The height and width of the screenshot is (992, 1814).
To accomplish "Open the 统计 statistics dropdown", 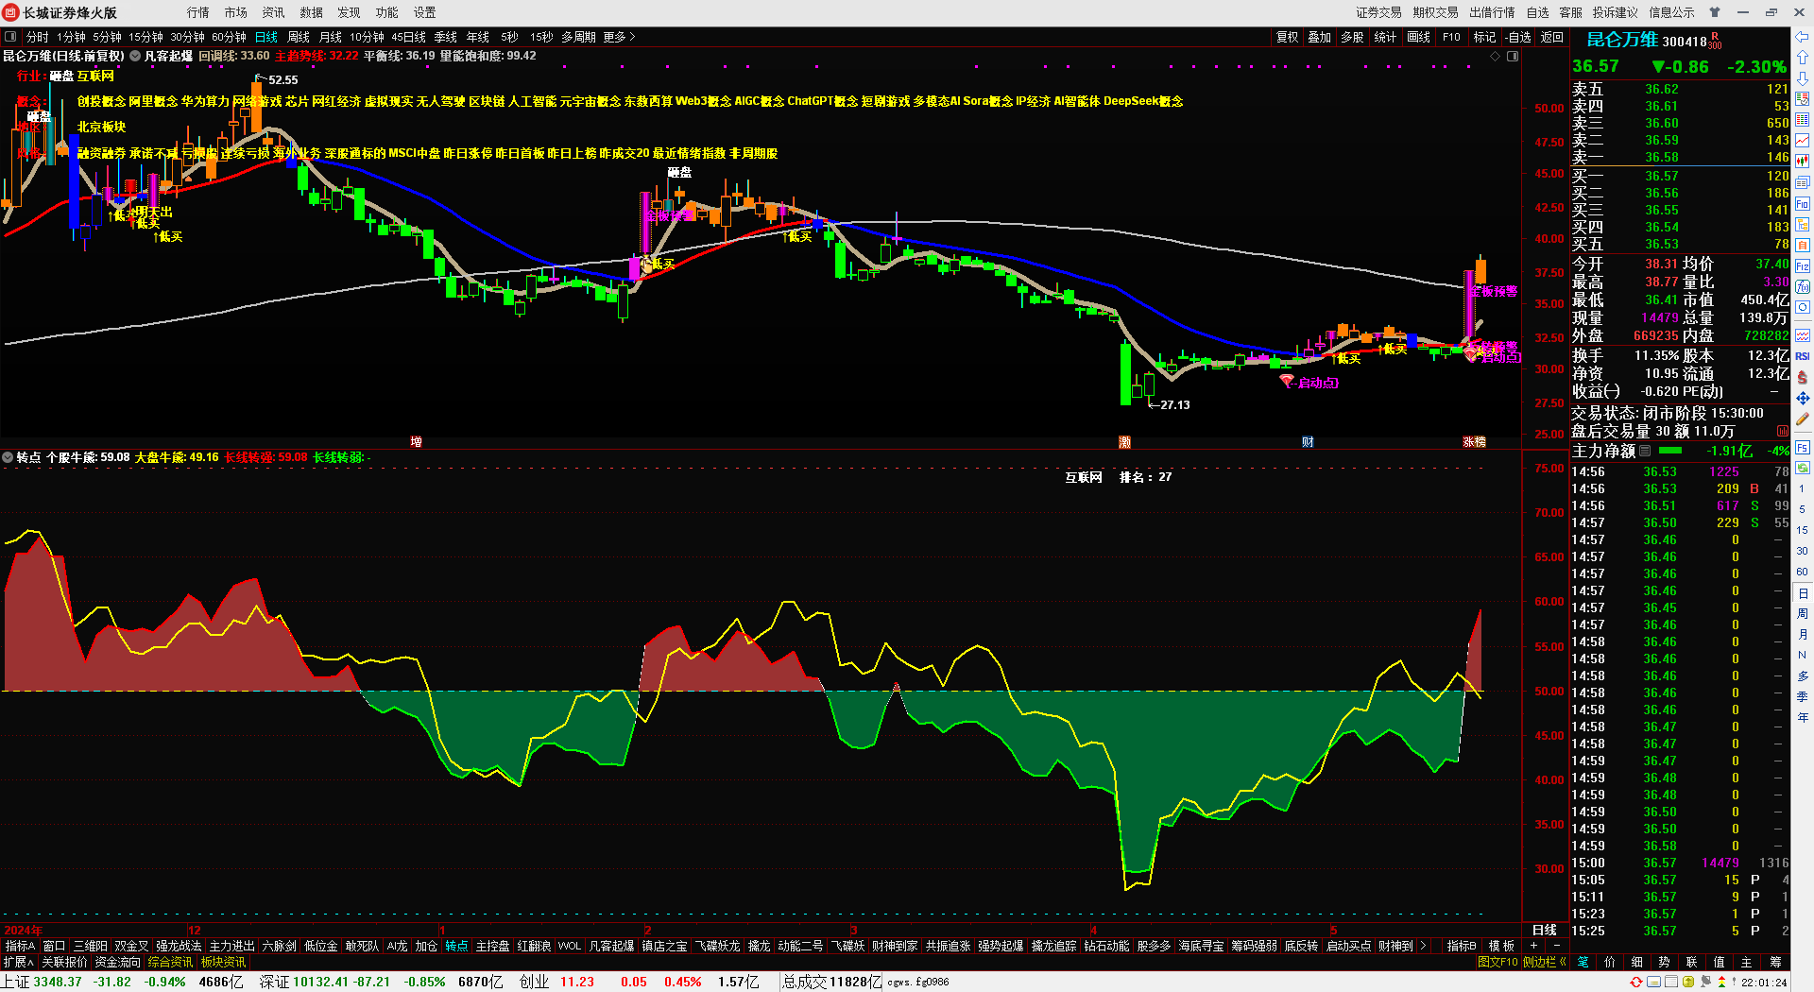I will point(1385,37).
